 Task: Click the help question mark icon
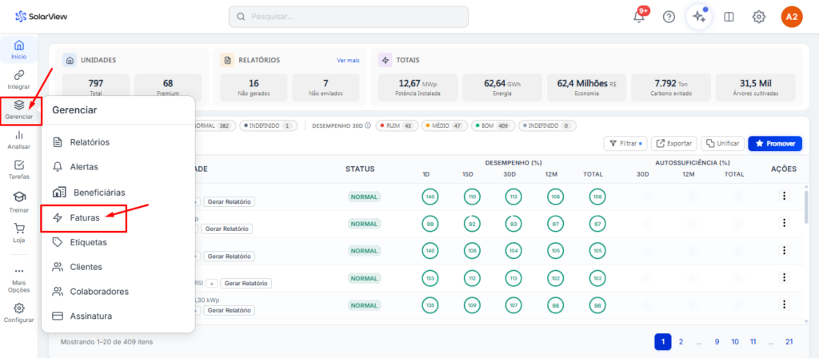pos(669,17)
